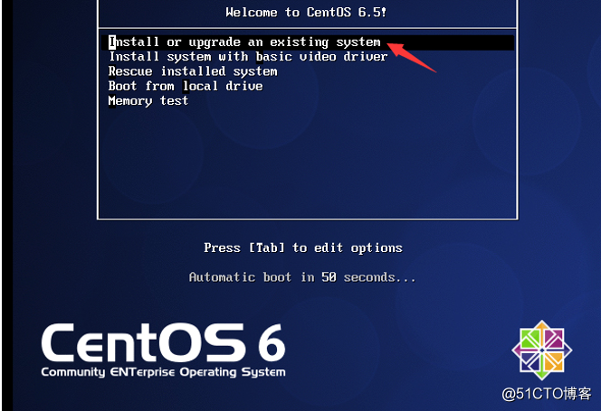Choose 'Install system with basic video driver'

248,57
